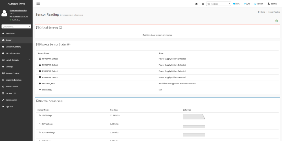The height and width of the screenshot is (141, 282).
Task: Click the VERSION_ERR info icon
Action: coord(40,84)
